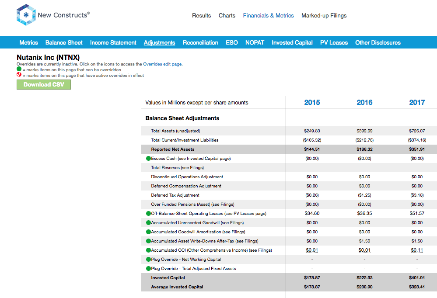Screen dimensions: 437x298
Task: Click 2016 Total Assets value $399.09
Action: (364, 131)
